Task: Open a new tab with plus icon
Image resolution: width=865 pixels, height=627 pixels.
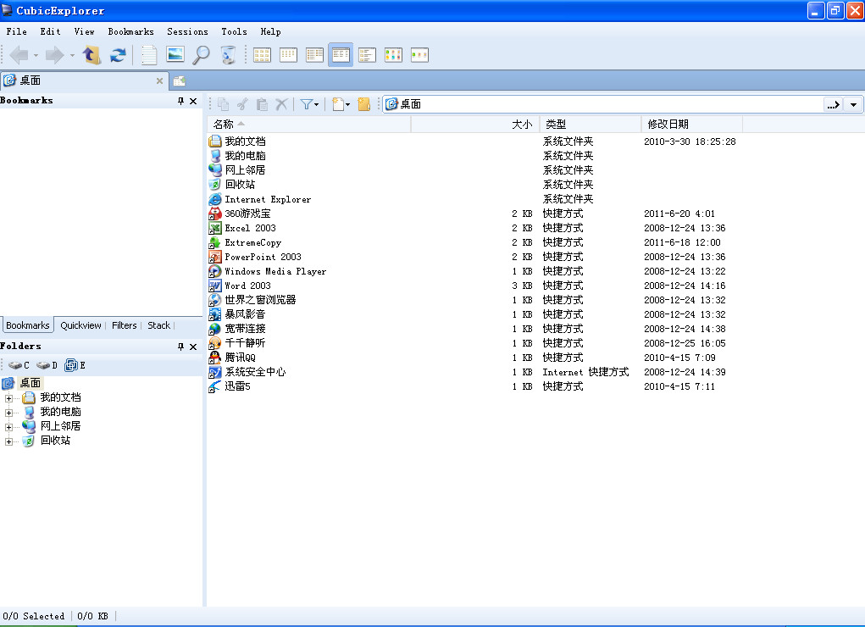Action: pyautogui.click(x=179, y=81)
